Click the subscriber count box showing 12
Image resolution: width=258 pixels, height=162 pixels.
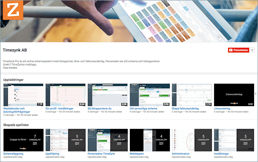point(252,50)
